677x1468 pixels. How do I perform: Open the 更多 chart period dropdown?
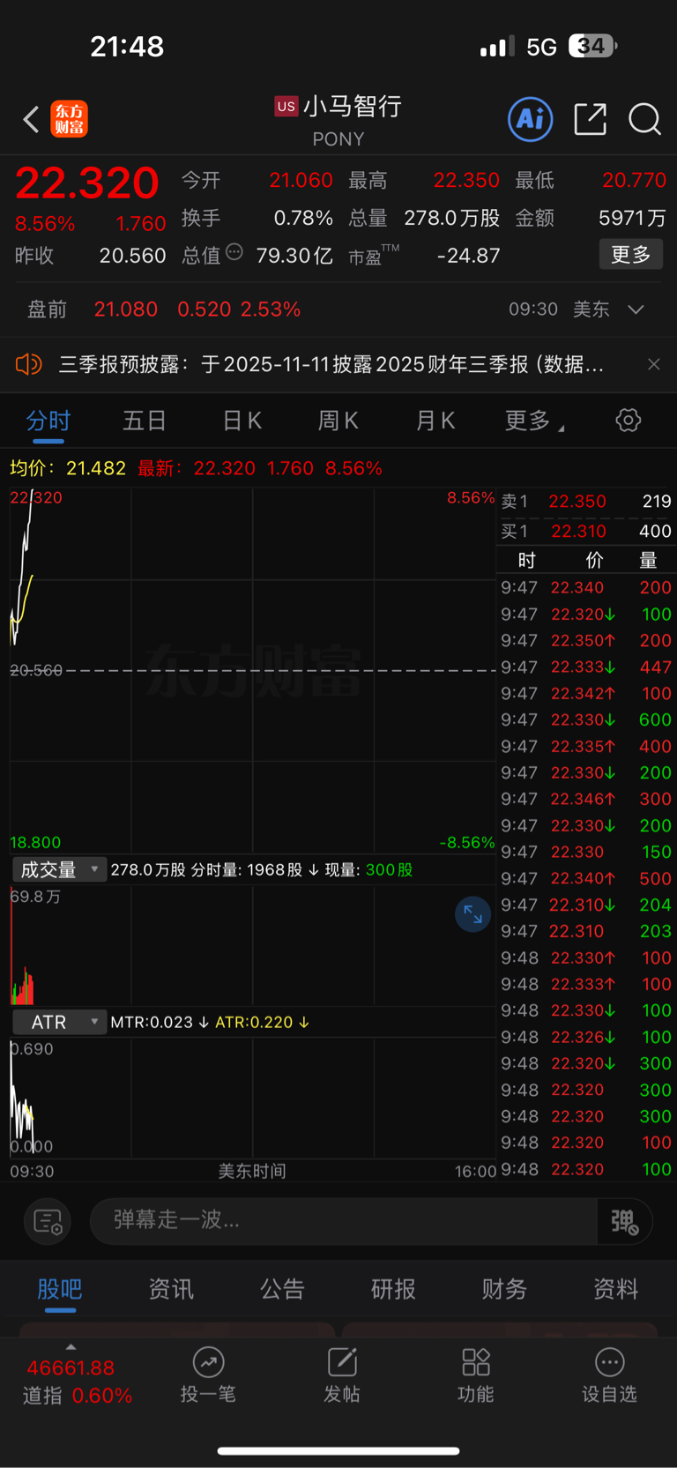pyautogui.click(x=534, y=421)
